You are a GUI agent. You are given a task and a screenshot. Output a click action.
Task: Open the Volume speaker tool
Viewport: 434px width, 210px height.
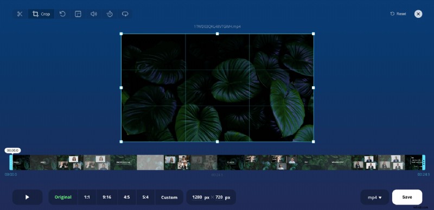(x=94, y=14)
